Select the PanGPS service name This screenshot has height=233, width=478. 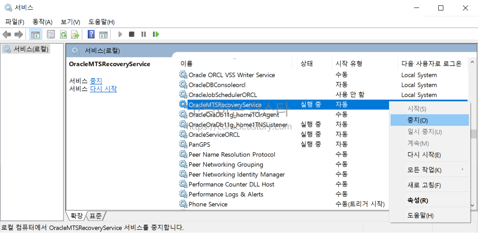click(199, 144)
